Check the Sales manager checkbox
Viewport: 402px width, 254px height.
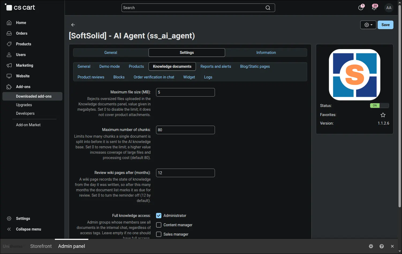159,234
